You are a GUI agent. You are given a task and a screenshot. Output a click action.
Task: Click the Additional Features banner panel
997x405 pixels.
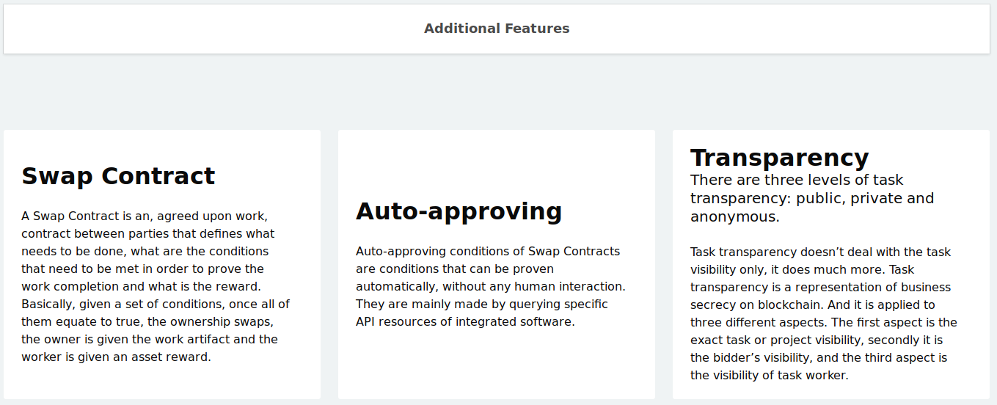pos(497,29)
